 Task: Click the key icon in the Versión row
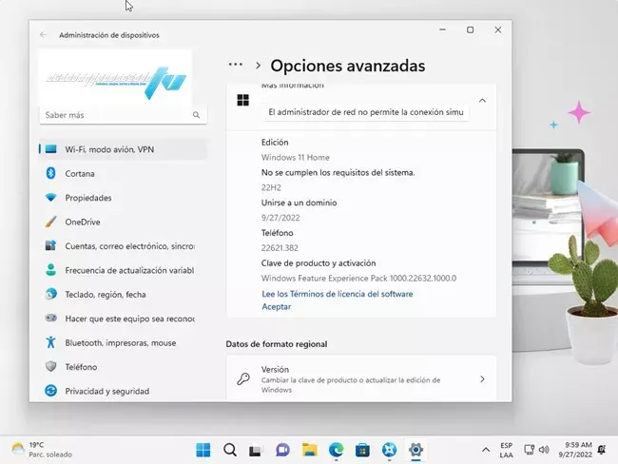click(243, 378)
